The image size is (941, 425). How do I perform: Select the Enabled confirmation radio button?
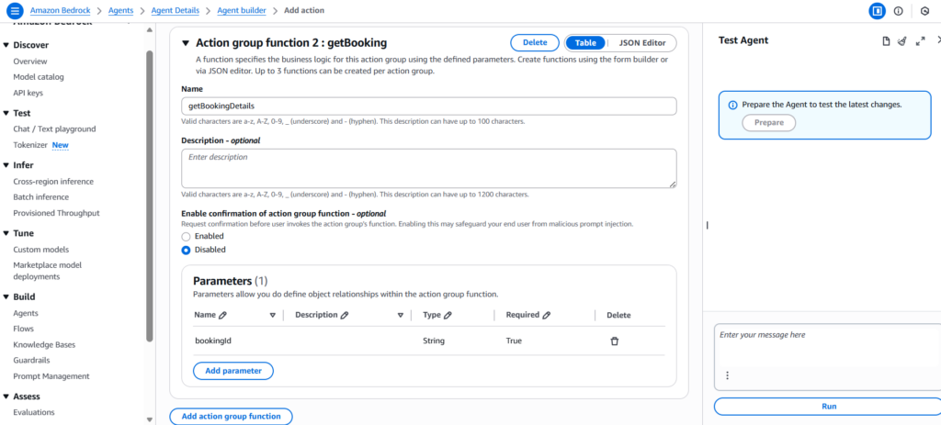click(x=186, y=236)
